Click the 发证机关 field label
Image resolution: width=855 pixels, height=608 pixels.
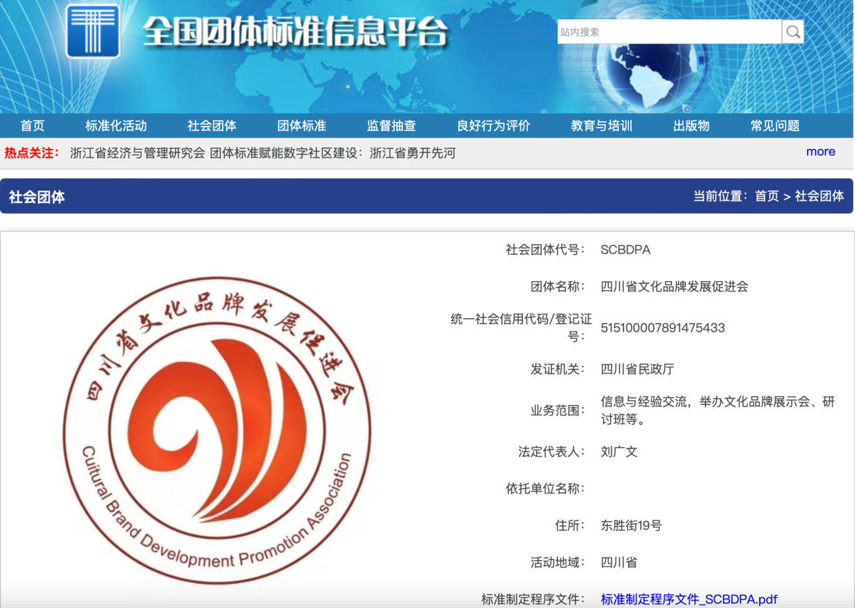coord(557,369)
